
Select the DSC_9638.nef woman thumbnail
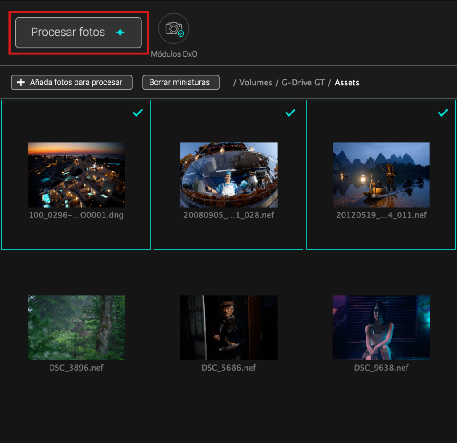[381, 327]
